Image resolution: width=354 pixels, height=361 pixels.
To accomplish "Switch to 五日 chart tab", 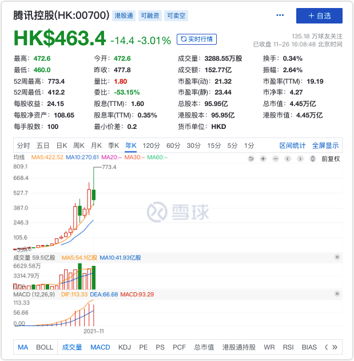I will click(x=43, y=146).
